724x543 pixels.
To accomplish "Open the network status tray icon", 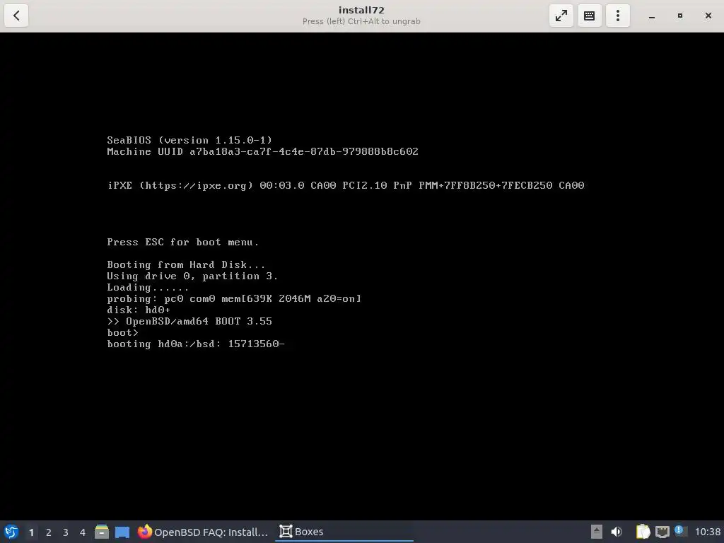I will [662, 532].
